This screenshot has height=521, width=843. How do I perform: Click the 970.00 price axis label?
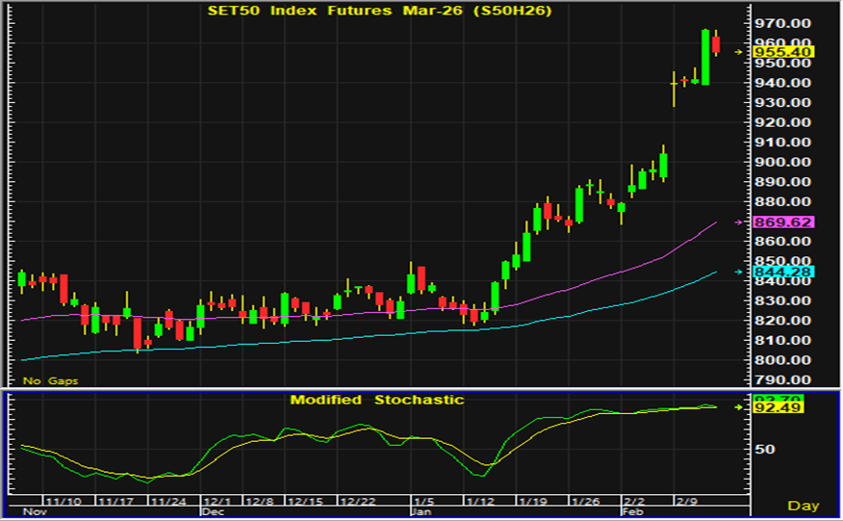(x=783, y=23)
